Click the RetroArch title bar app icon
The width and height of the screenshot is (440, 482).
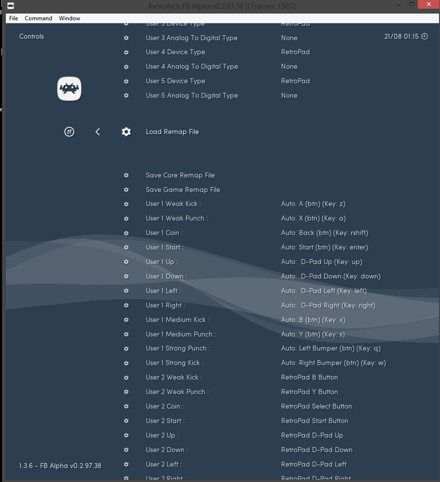click(x=11, y=5)
